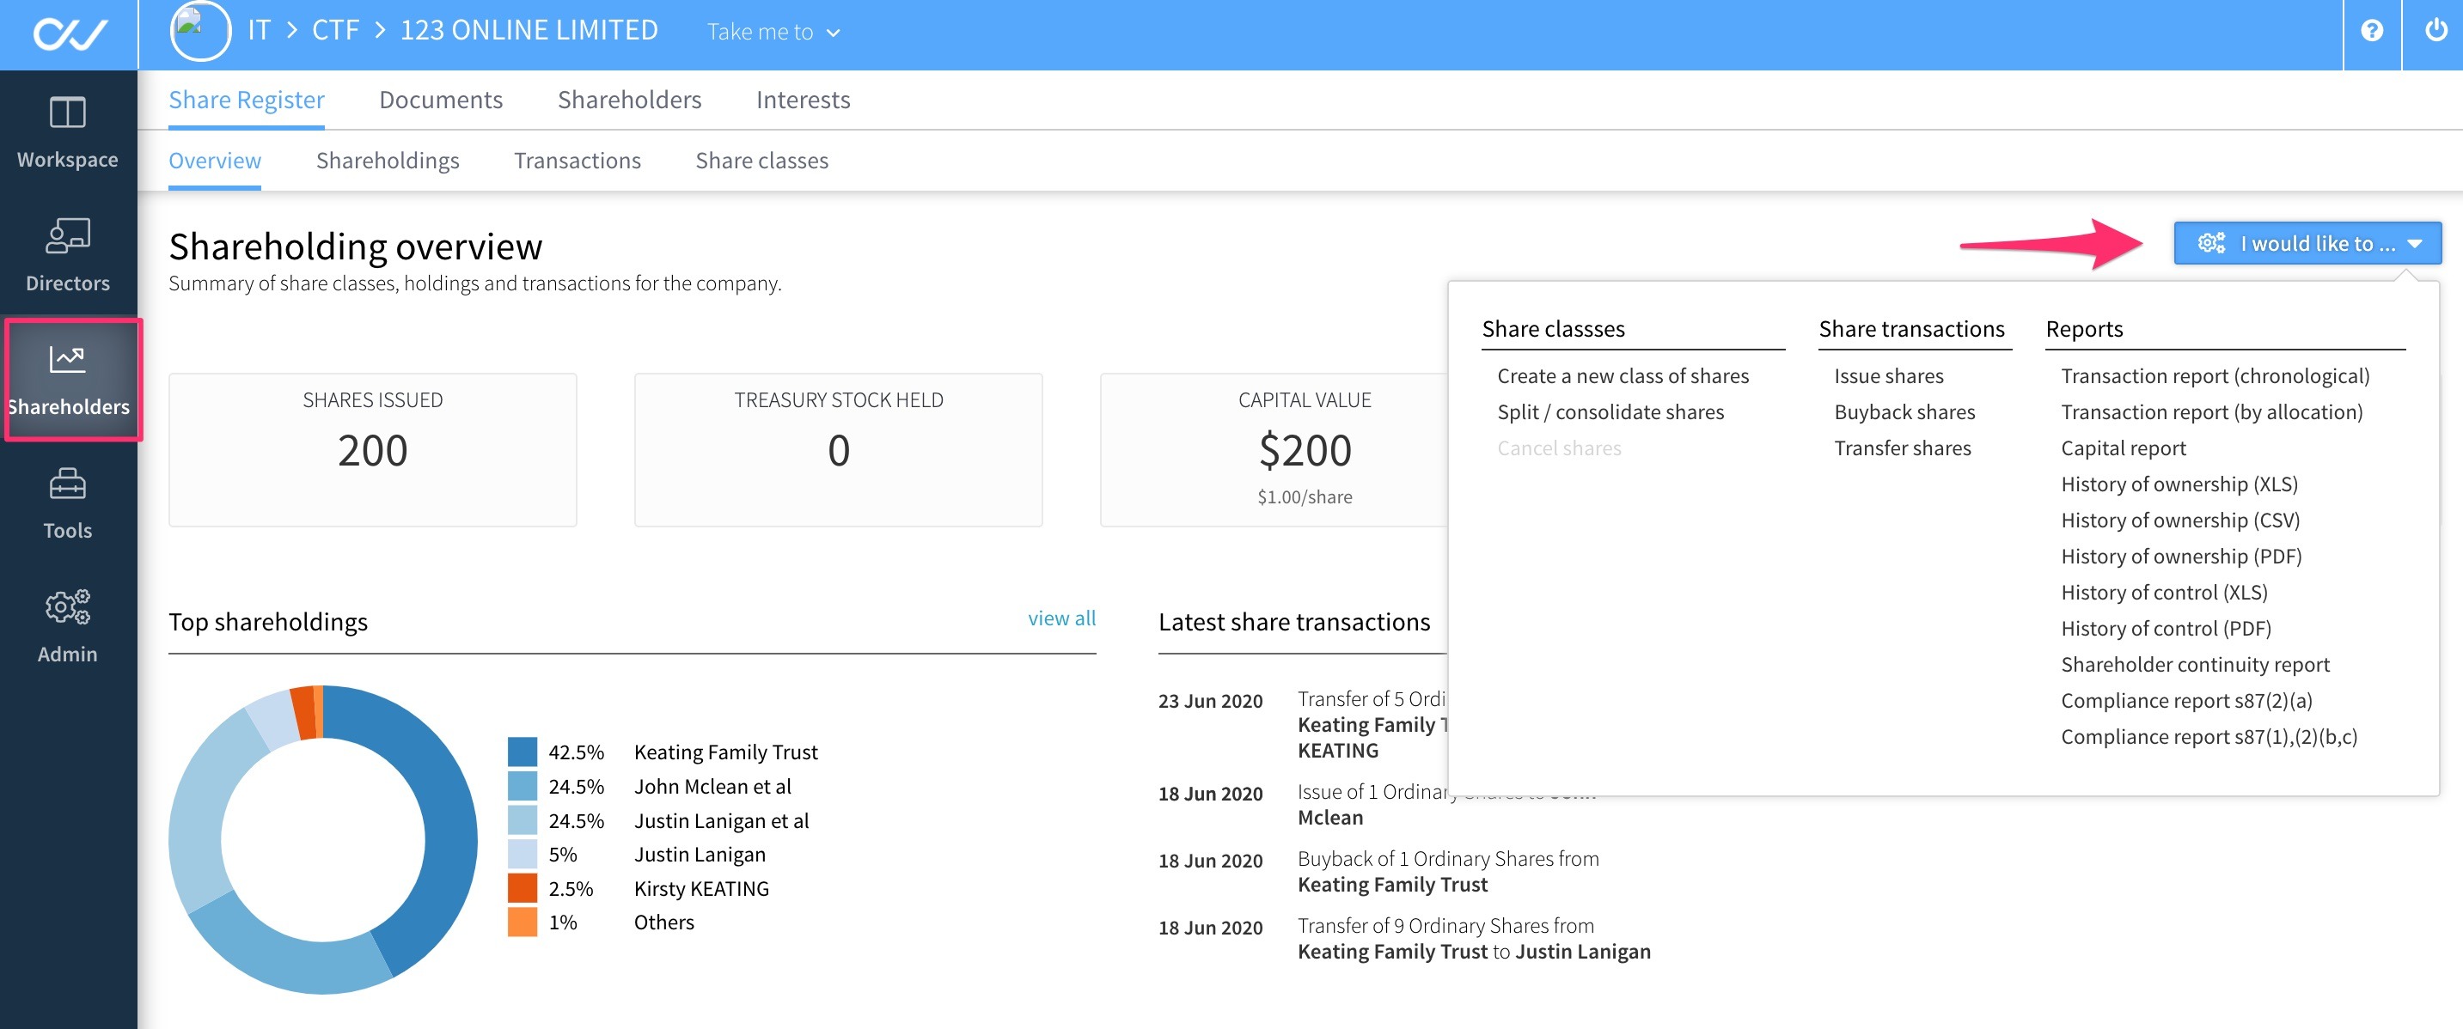Click the help question mark icon
Screen dimensions: 2463x1029
click(2371, 31)
